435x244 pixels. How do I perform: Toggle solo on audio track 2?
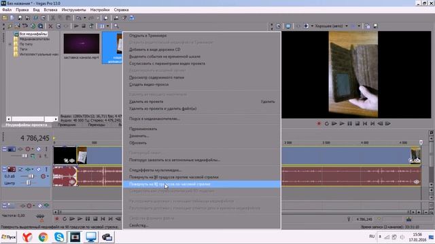46,169
